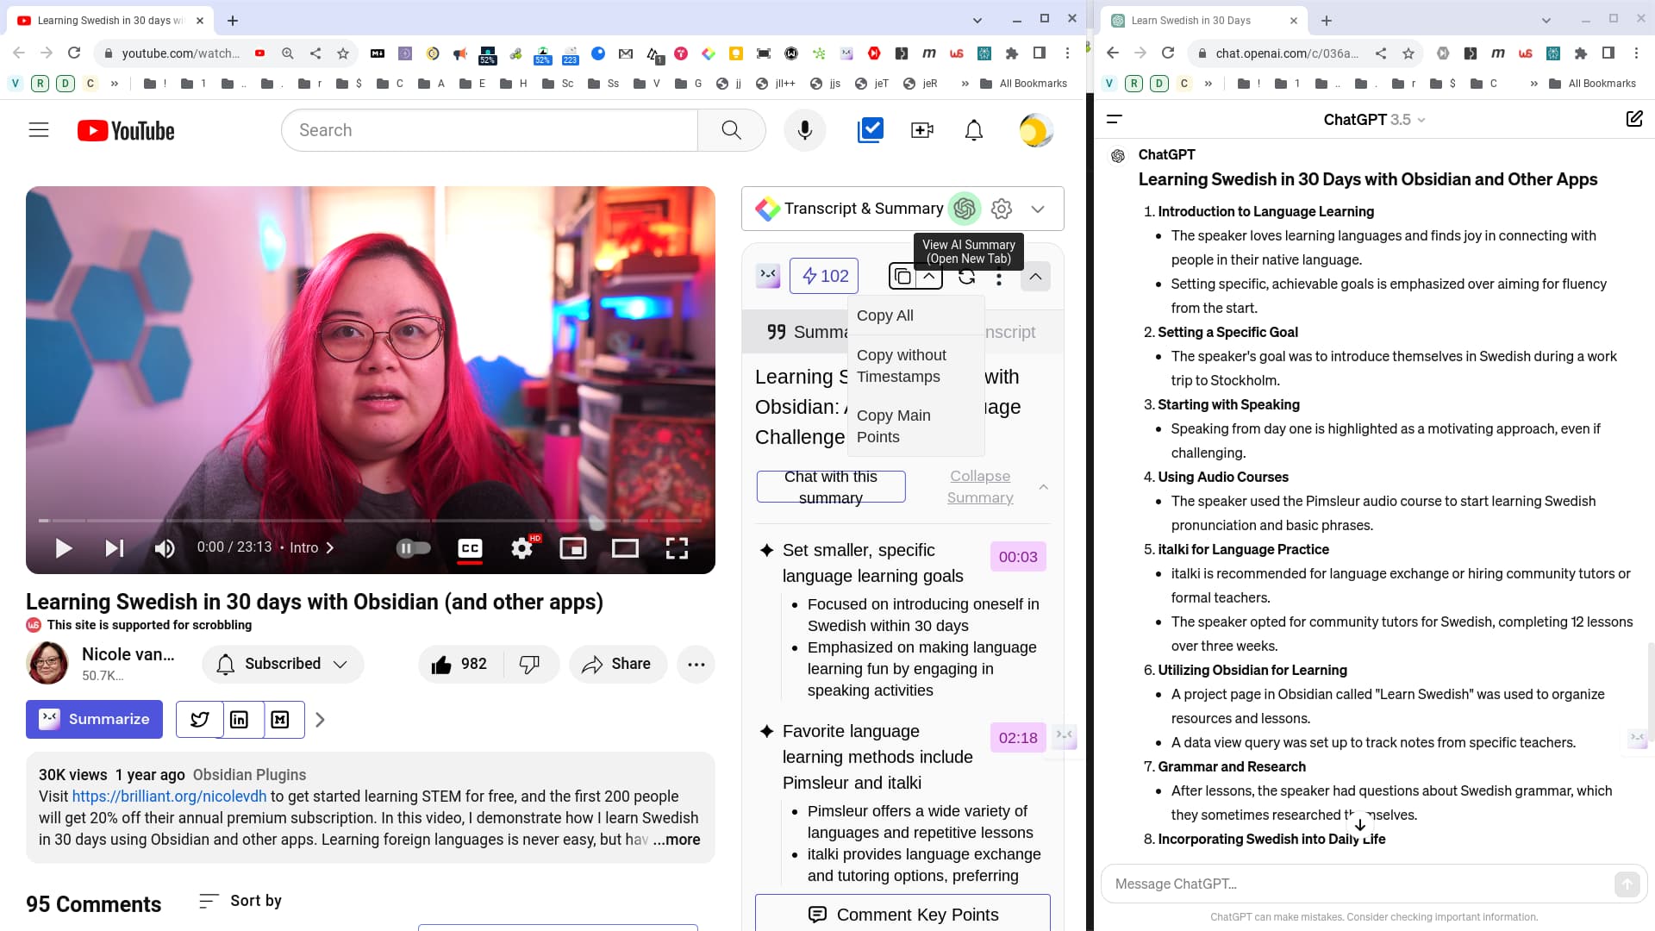This screenshot has width=1655, height=931.
Task: Collapse the Transcript & Summary panel chevron
Action: coord(1038,209)
